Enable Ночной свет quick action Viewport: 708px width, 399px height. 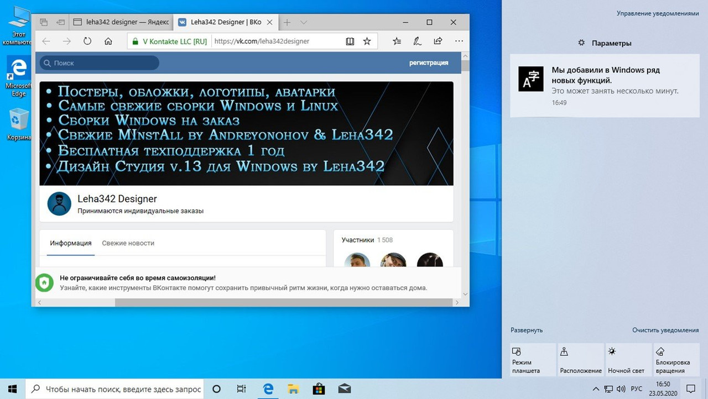click(628, 359)
